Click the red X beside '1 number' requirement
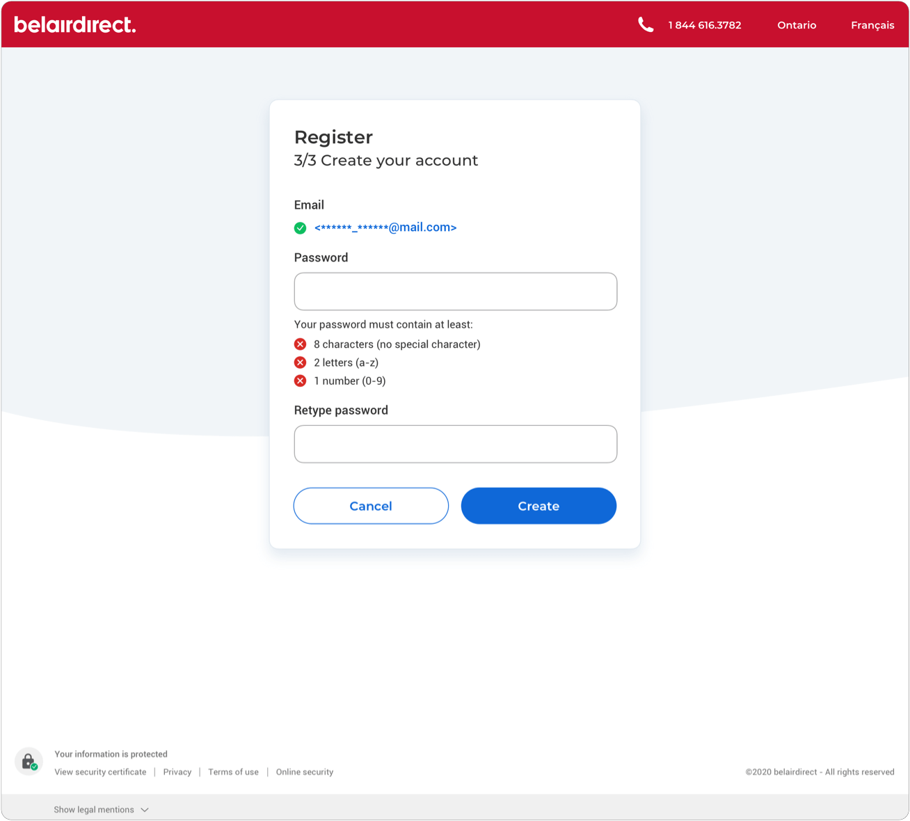This screenshot has width=910, height=821. click(x=300, y=381)
